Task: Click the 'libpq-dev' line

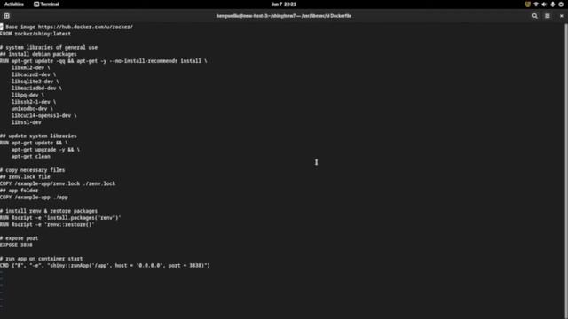Action: point(28,95)
